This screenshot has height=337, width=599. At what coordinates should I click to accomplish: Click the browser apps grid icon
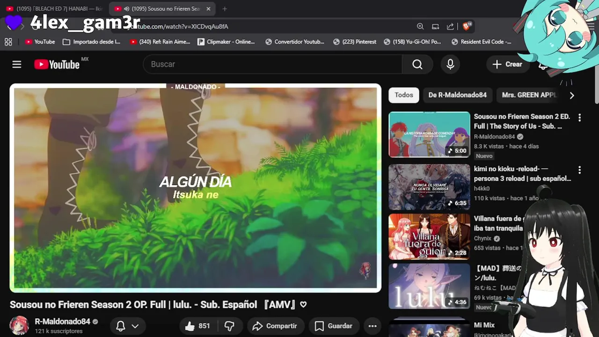coord(8,42)
